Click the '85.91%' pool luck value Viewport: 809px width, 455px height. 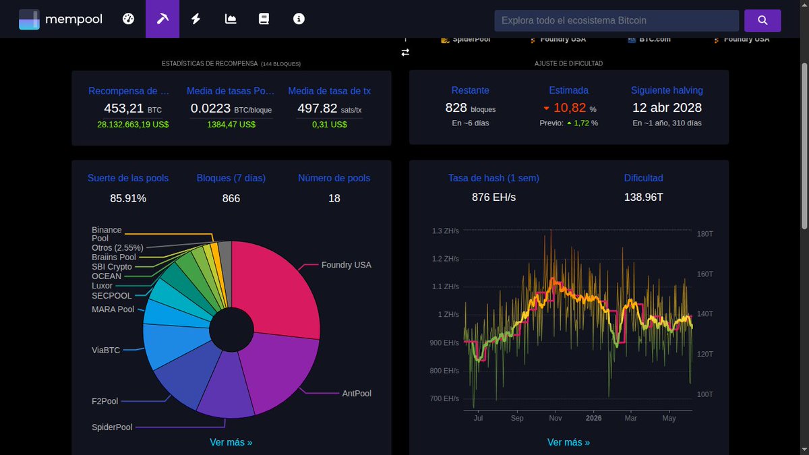pyautogui.click(x=128, y=198)
